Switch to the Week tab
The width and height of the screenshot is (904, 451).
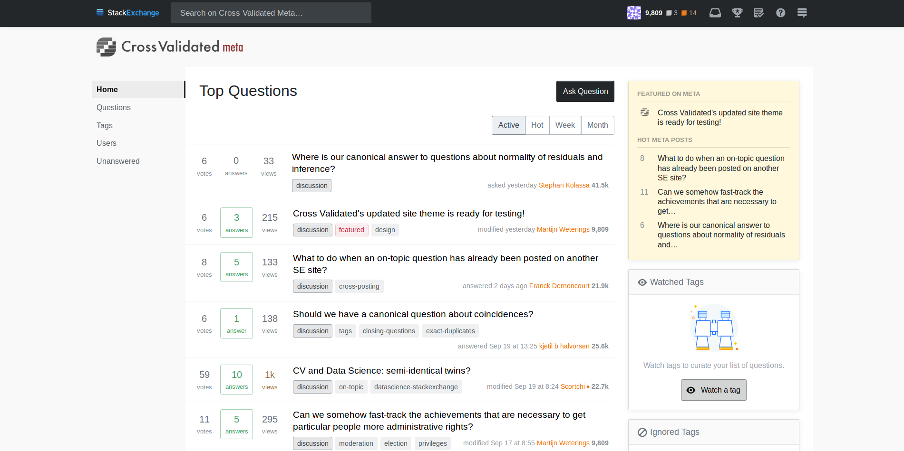tap(565, 125)
